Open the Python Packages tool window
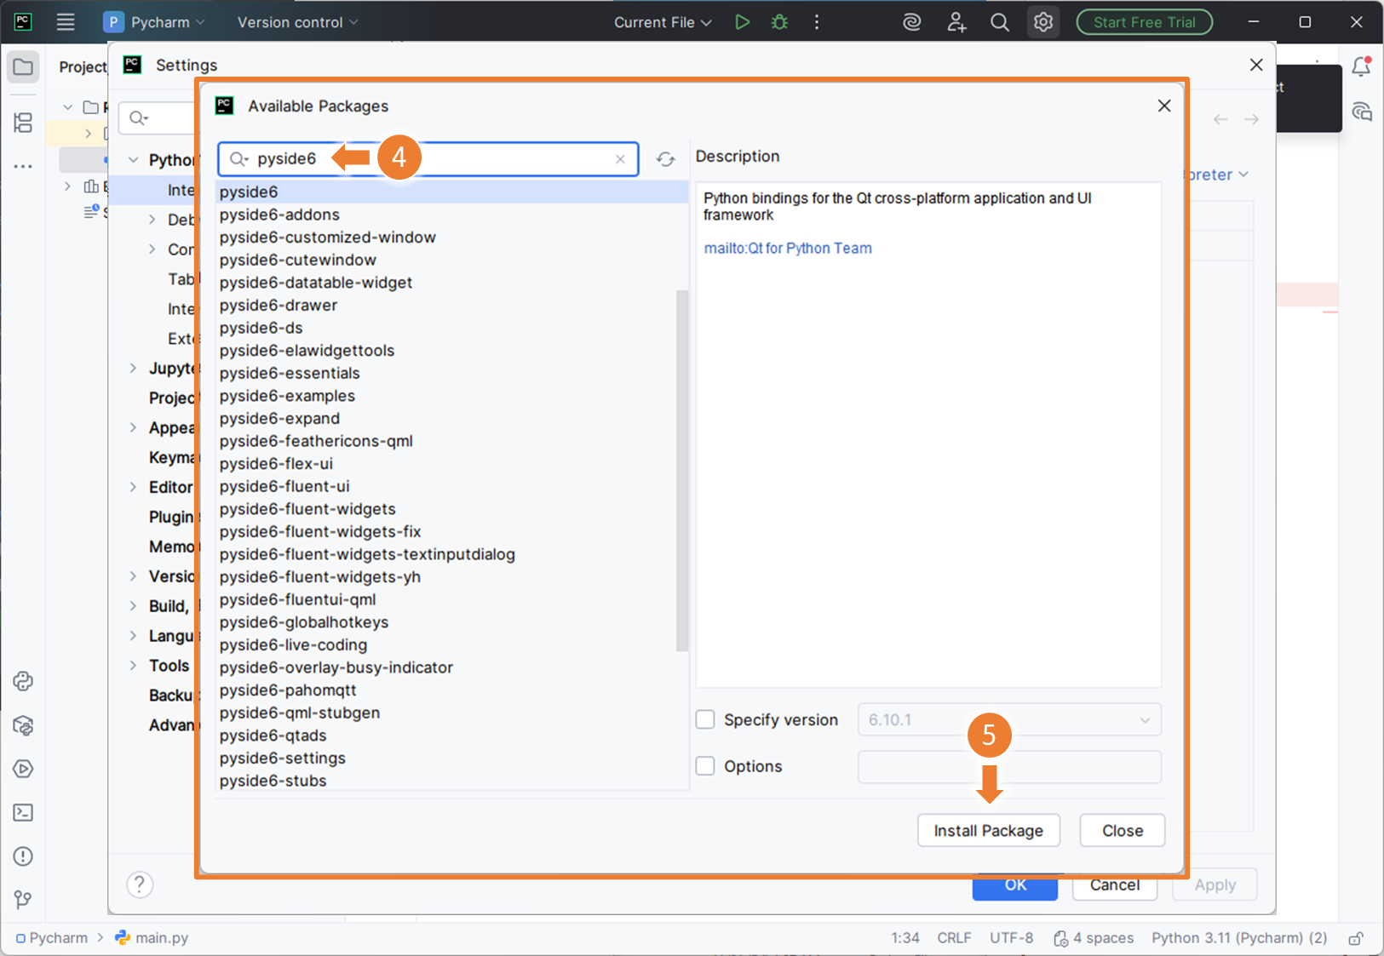 pyautogui.click(x=23, y=725)
